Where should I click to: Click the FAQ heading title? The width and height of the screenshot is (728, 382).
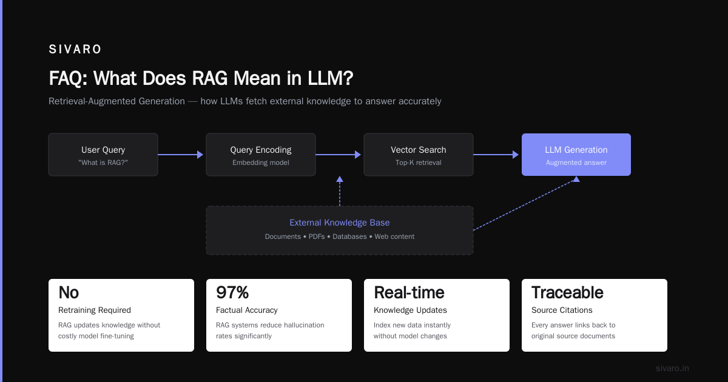[201, 78]
